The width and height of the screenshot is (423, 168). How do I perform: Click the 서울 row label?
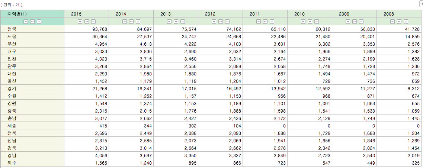12,36
